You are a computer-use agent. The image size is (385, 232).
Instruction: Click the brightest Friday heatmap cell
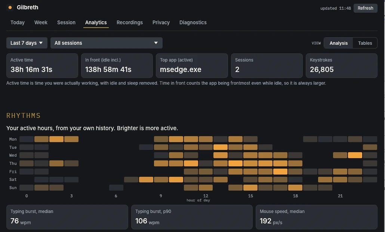pyautogui.click(x=280, y=172)
